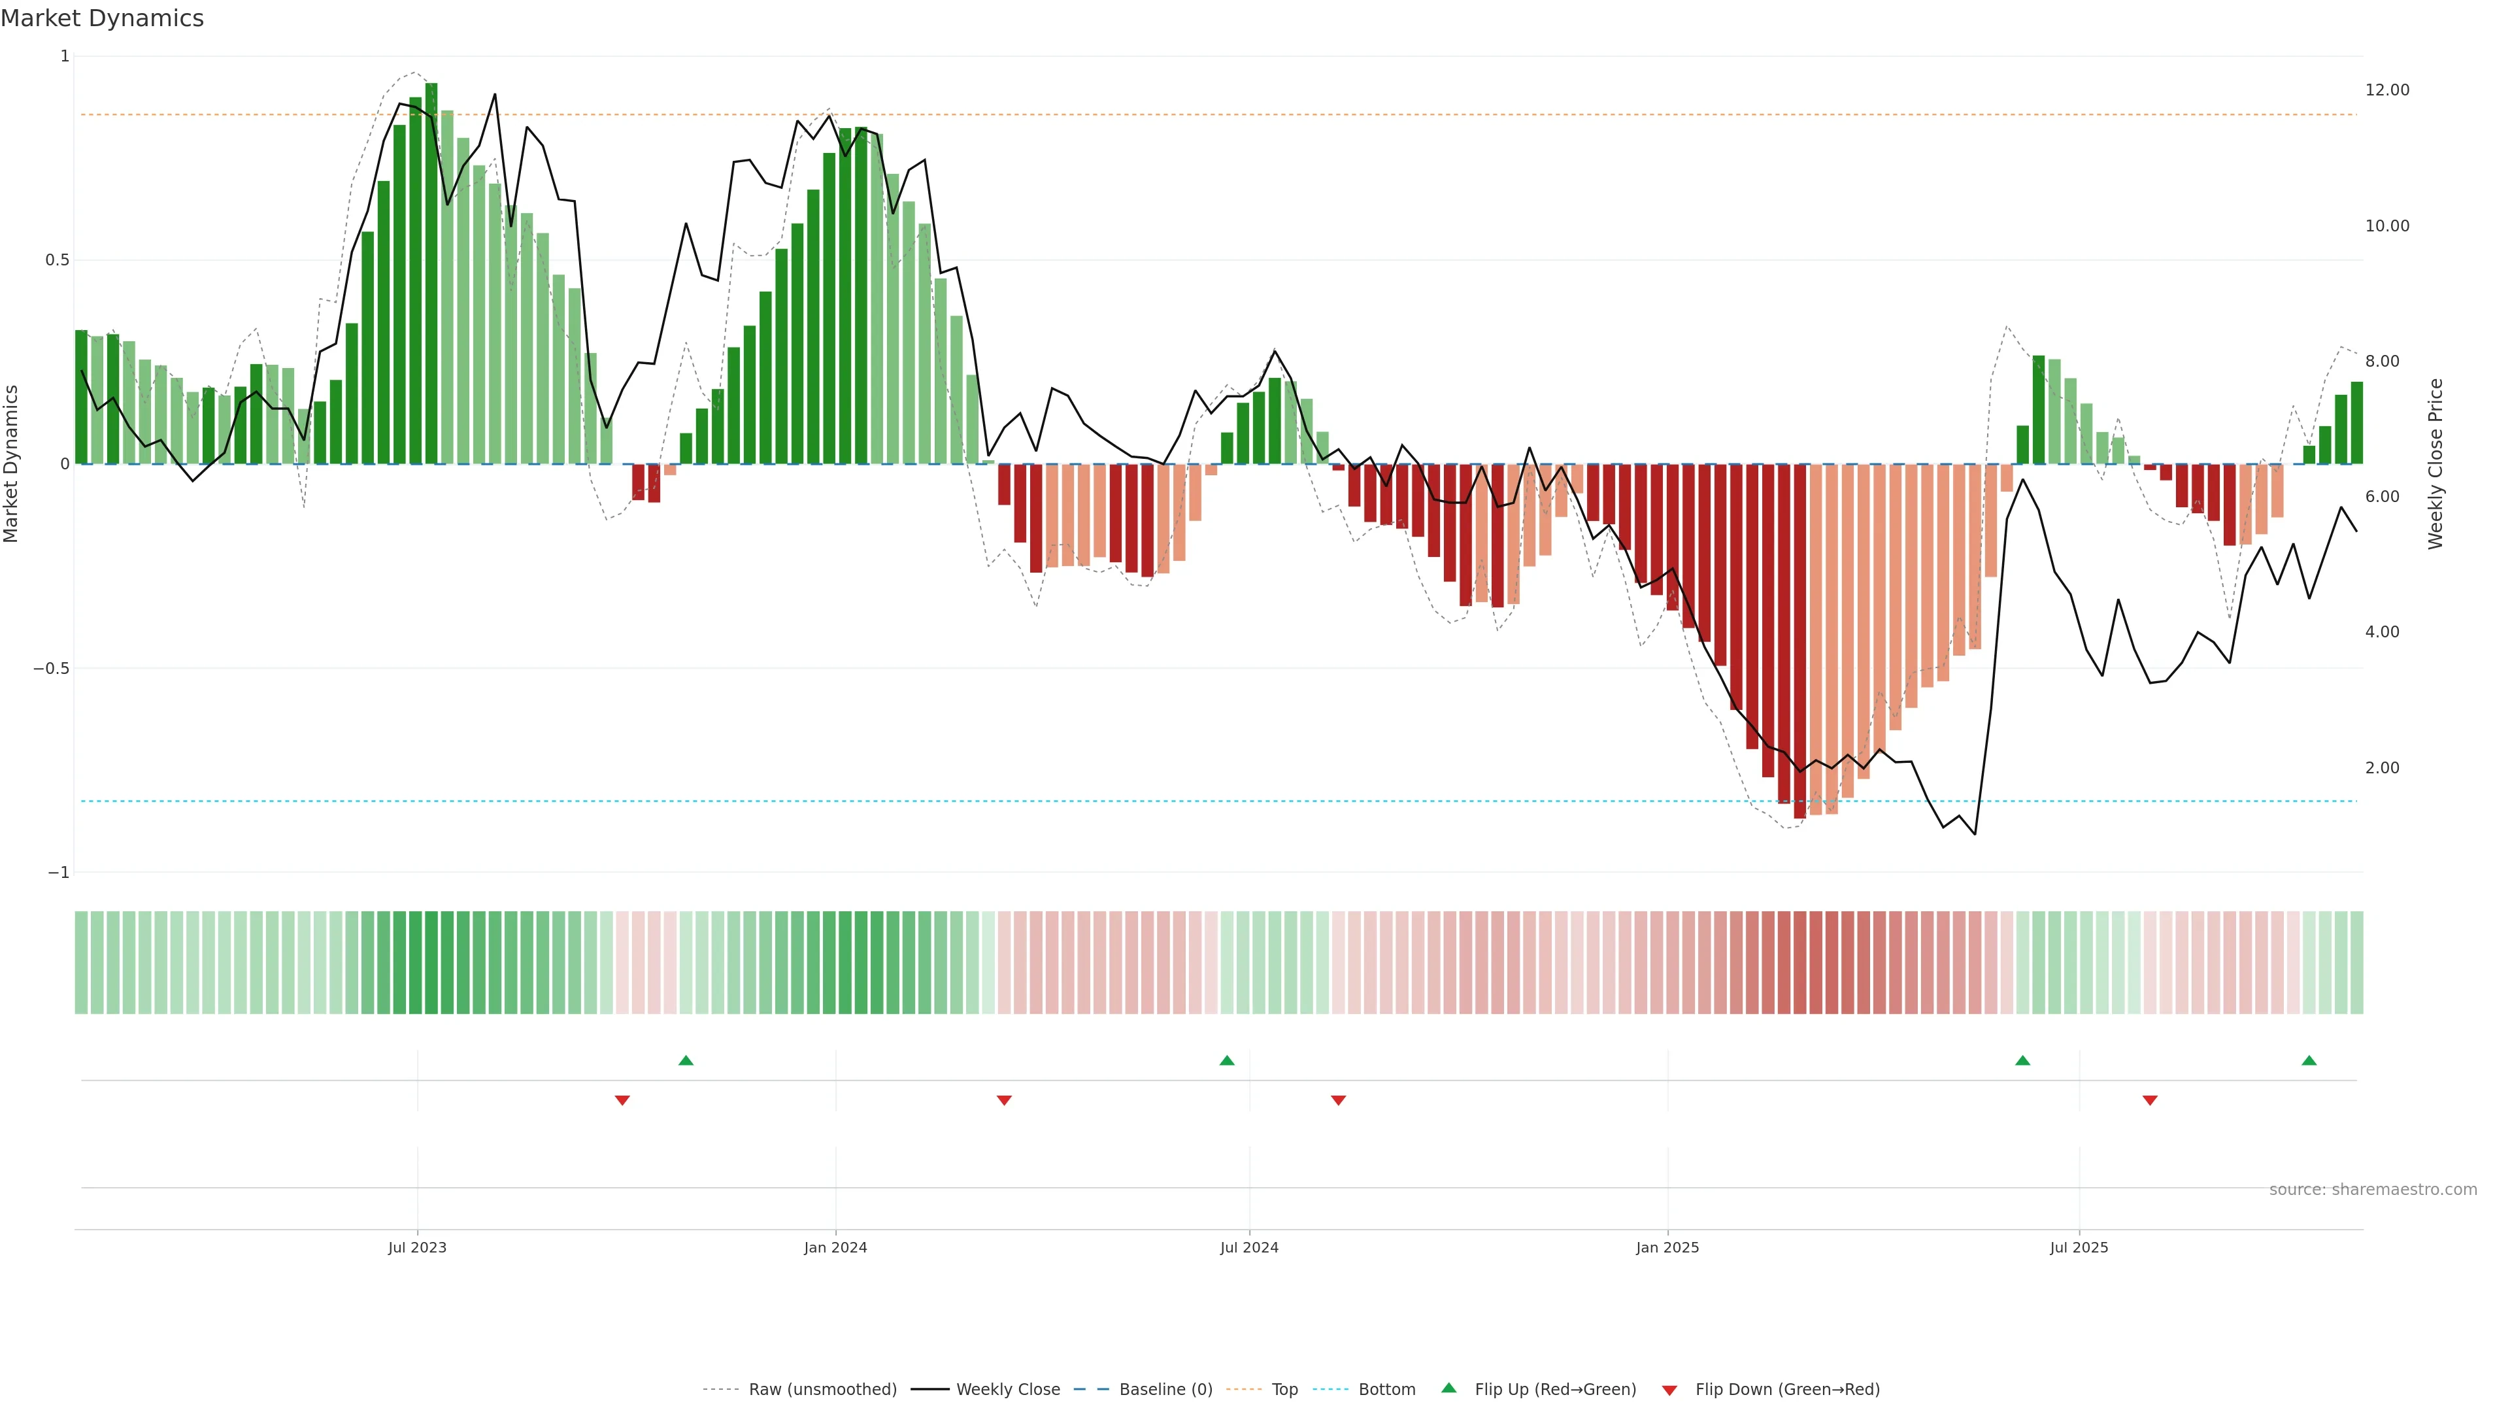The height and width of the screenshot is (1412, 2510).
Task: Toggle Flip Down (Green→Red) legend item
Action: pyautogui.click(x=1787, y=1390)
